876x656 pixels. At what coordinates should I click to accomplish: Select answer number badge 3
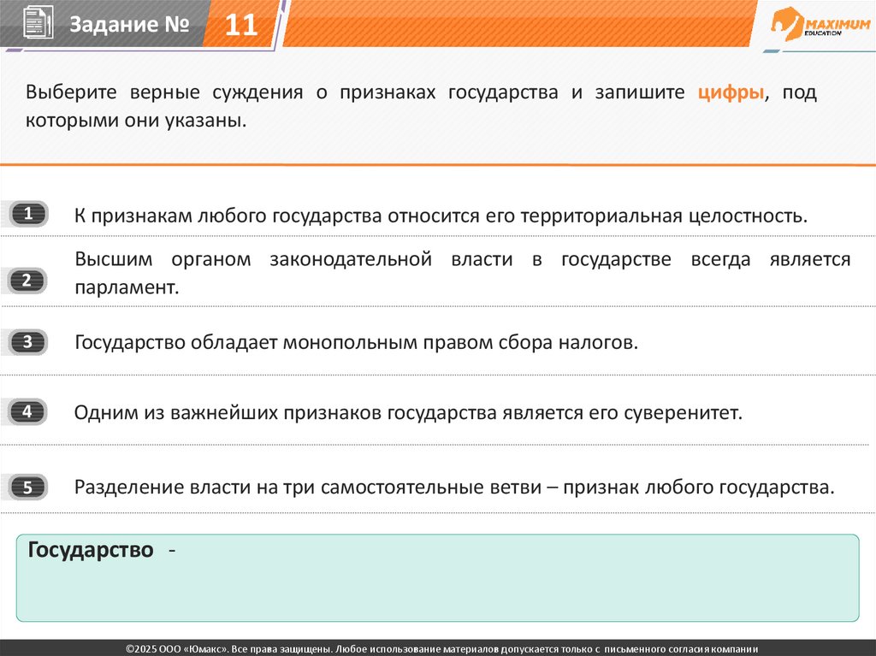[x=28, y=342]
